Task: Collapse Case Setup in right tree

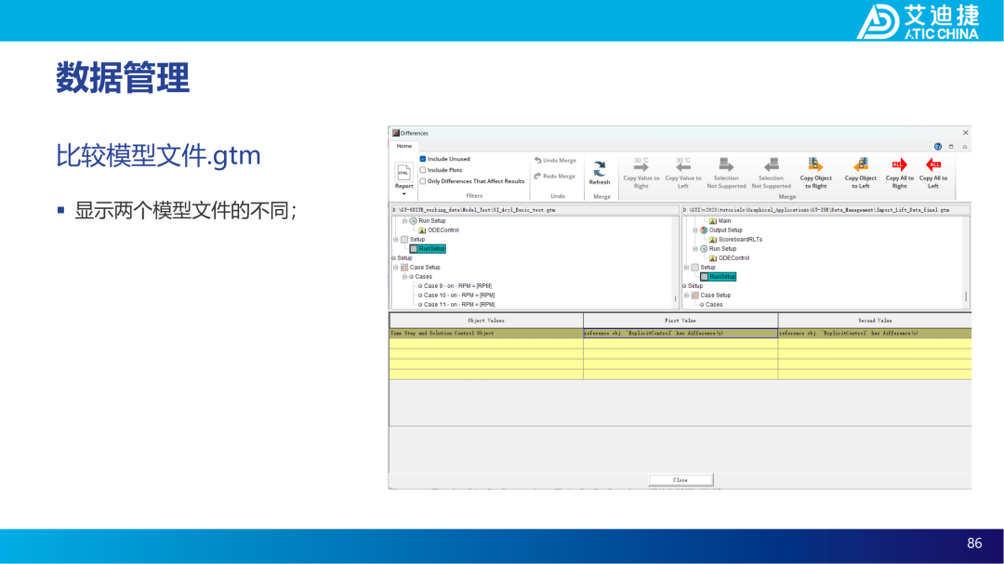Action: tap(686, 295)
